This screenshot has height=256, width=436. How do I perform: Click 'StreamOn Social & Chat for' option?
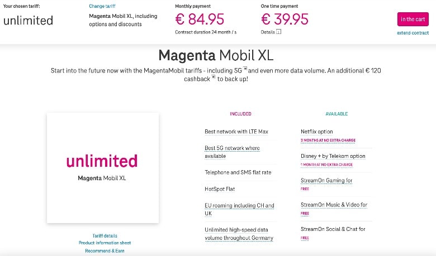pos(333,229)
